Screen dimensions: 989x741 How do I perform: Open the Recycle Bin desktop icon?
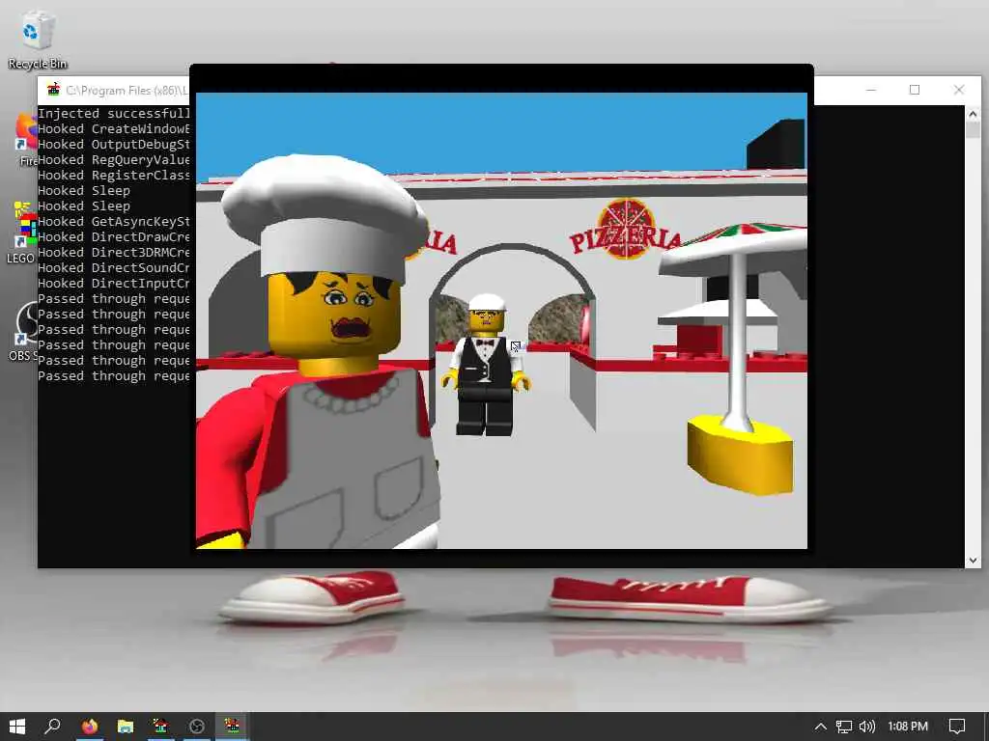[x=37, y=40]
